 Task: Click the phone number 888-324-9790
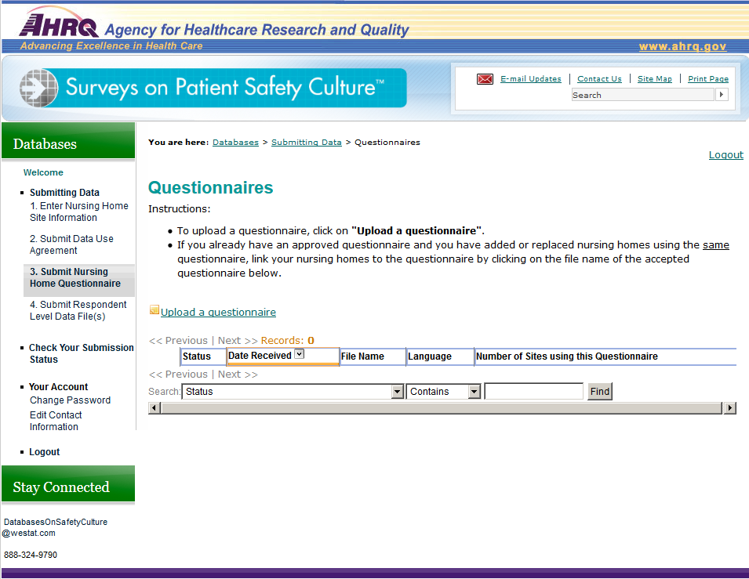[31, 555]
